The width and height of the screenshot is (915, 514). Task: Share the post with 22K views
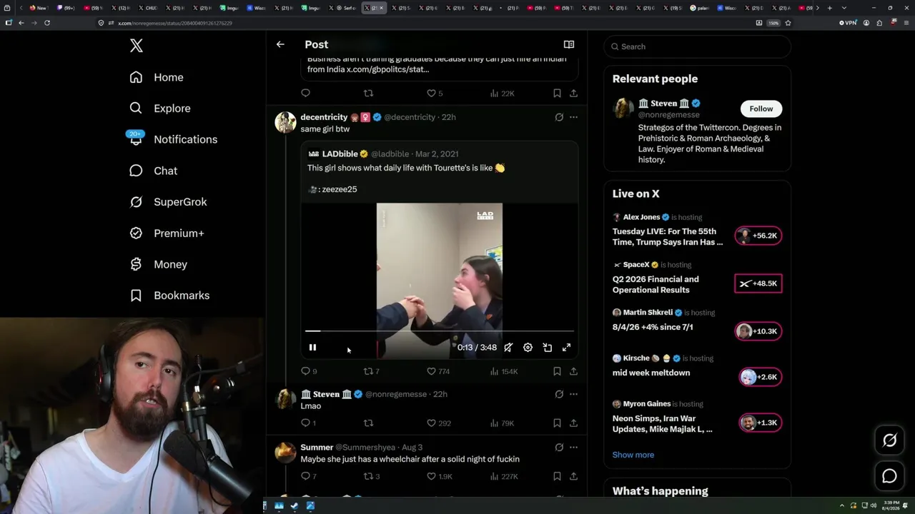pos(573,93)
